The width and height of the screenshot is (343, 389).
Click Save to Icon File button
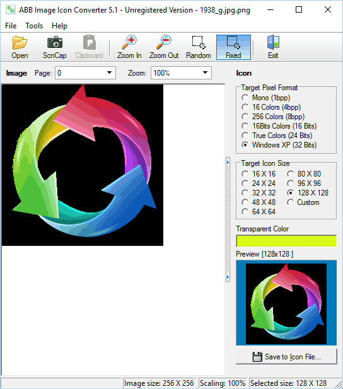click(x=286, y=357)
